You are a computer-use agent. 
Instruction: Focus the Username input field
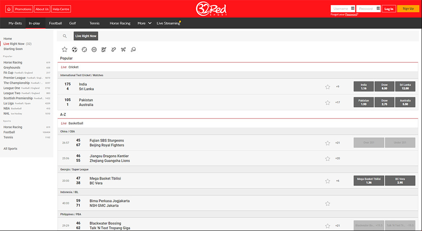pos(343,8)
